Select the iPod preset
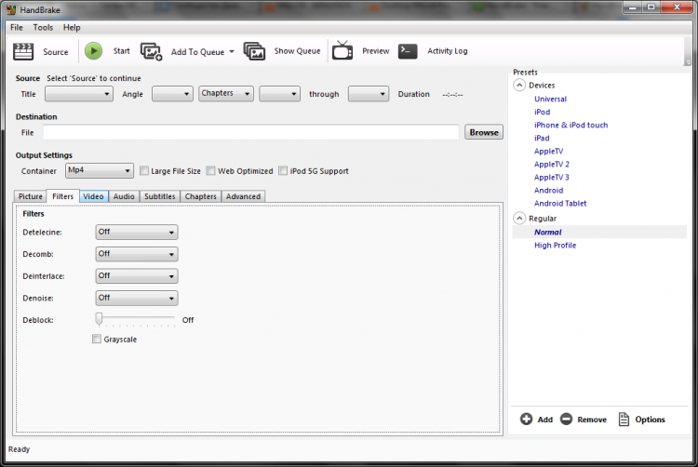698x467 pixels. tap(543, 112)
